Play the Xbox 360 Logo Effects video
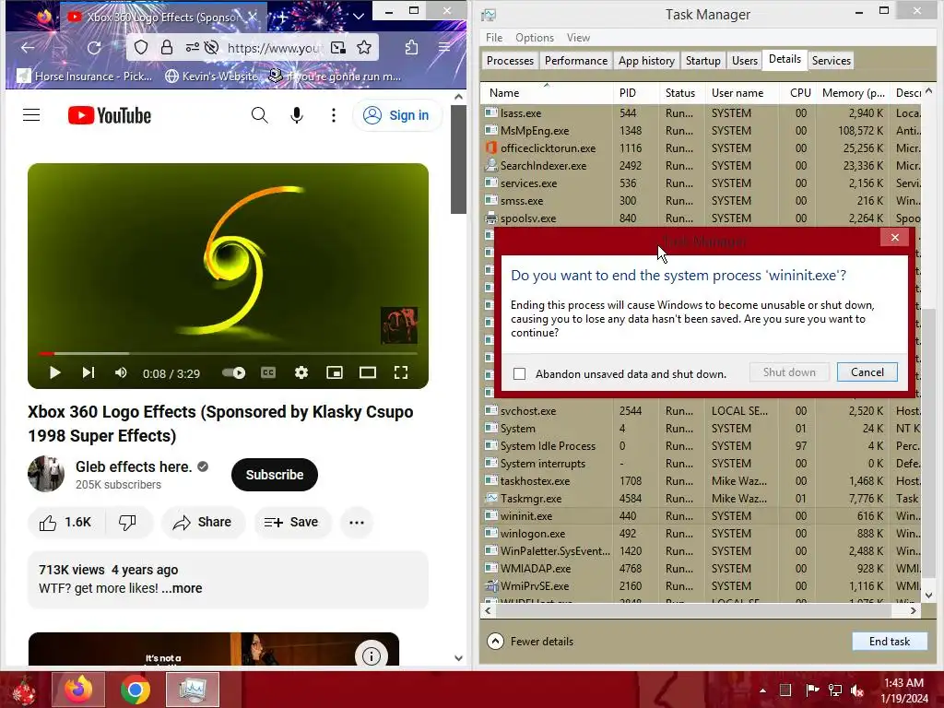944x708 pixels. (54, 372)
